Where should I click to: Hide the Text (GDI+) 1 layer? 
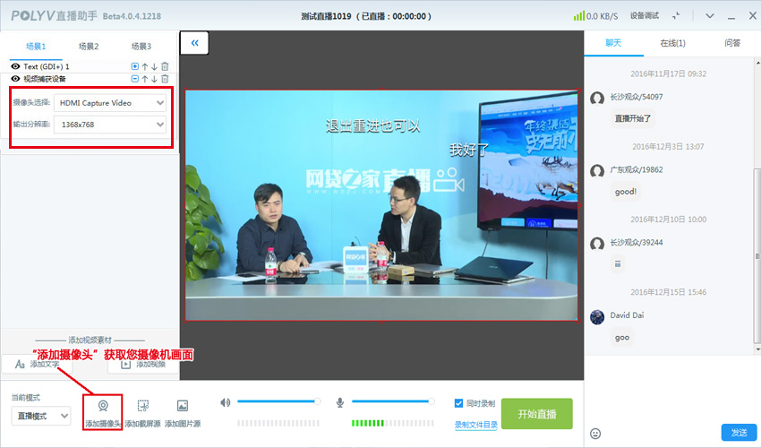point(15,66)
